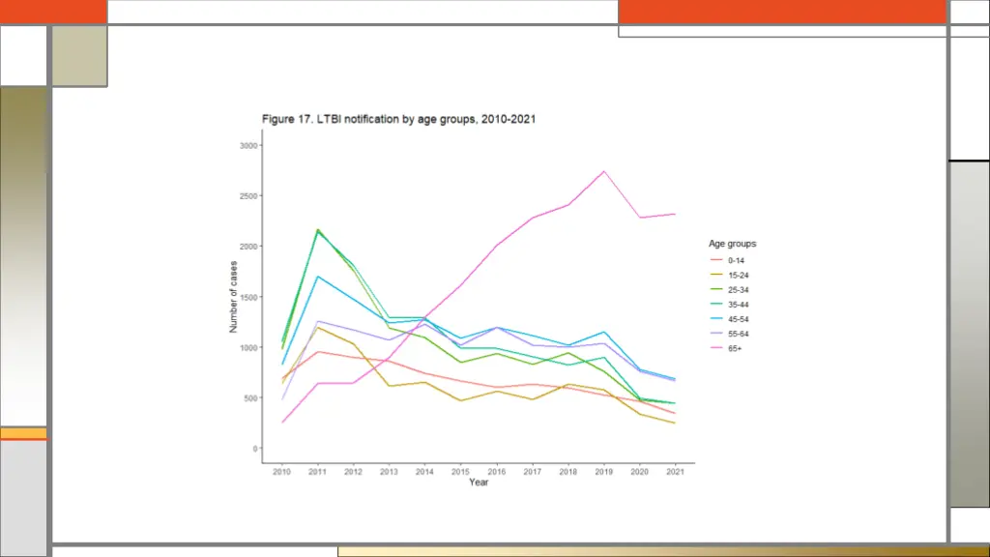The height and width of the screenshot is (557, 990).
Task: Click the Figure 17 LTBI notification chart title
Action: [x=398, y=119]
